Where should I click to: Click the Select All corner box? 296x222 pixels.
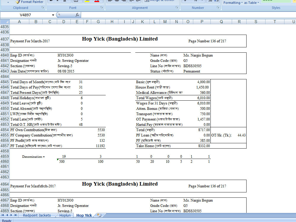[x=5, y=22]
